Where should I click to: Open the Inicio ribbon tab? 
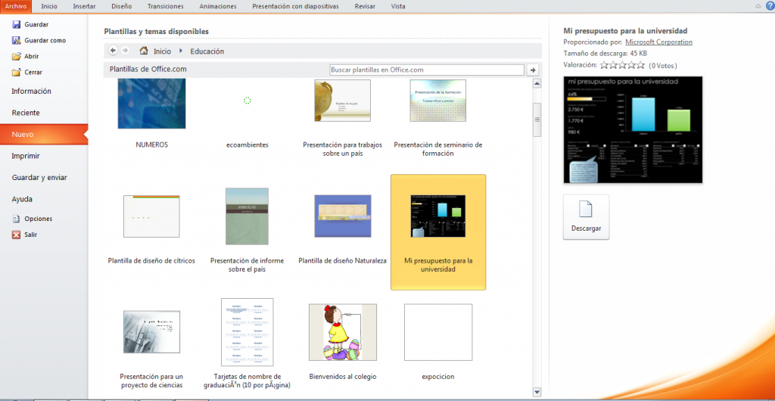point(49,6)
